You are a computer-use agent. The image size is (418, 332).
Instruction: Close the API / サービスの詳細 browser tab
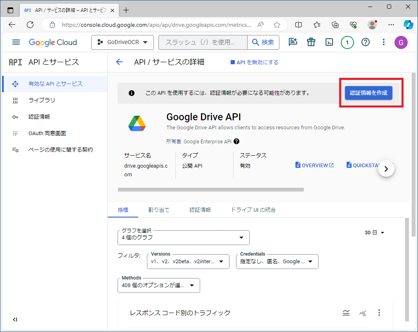point(113,10)
